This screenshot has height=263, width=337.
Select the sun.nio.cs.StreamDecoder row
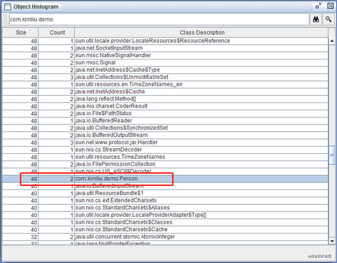coord(165,150)
